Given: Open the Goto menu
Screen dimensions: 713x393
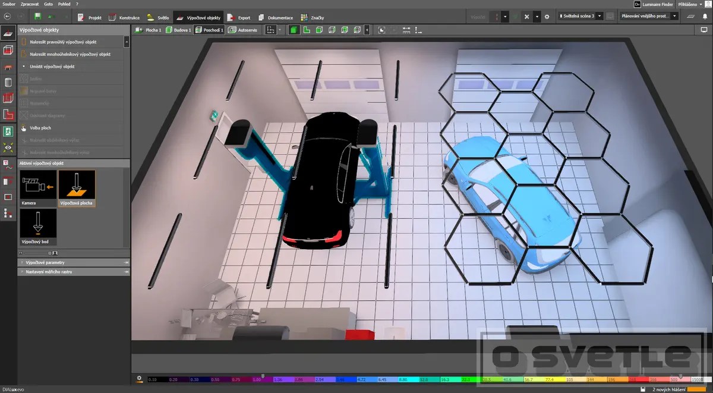Looking at the screenshot, I should (x=49, y=4).
